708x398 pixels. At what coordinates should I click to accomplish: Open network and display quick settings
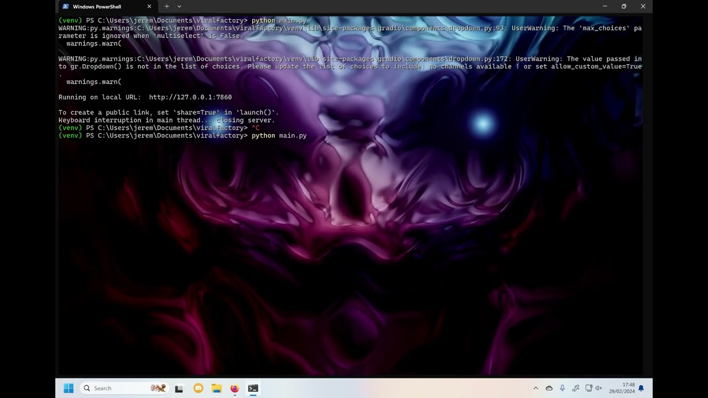[589, 388]
